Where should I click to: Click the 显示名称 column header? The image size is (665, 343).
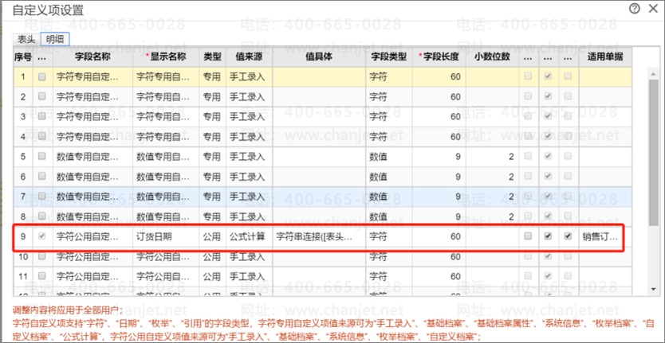tap(166, 57)
